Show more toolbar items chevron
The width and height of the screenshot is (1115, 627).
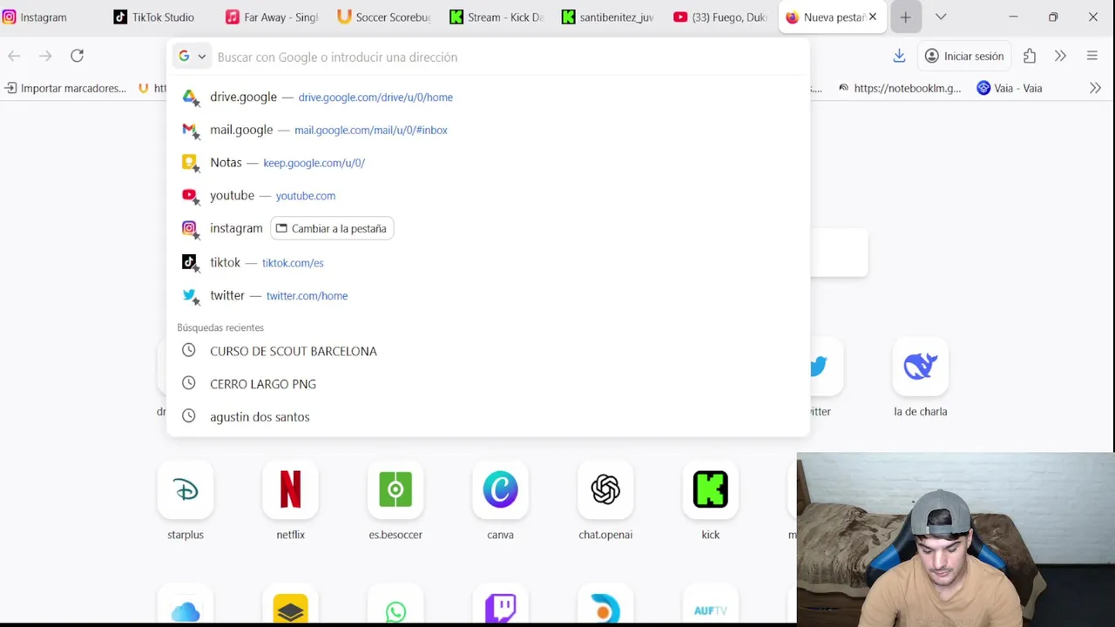tap(1060, 56)
